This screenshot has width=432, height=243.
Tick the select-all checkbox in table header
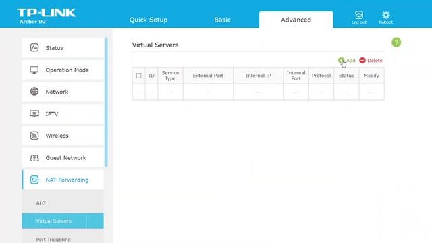click(x=138, y=76)
